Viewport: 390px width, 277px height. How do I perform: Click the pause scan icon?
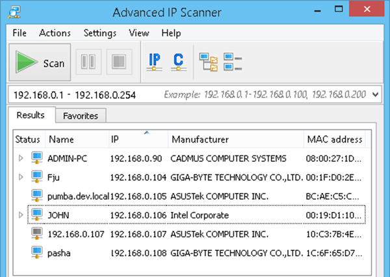[x=88, y=62]
